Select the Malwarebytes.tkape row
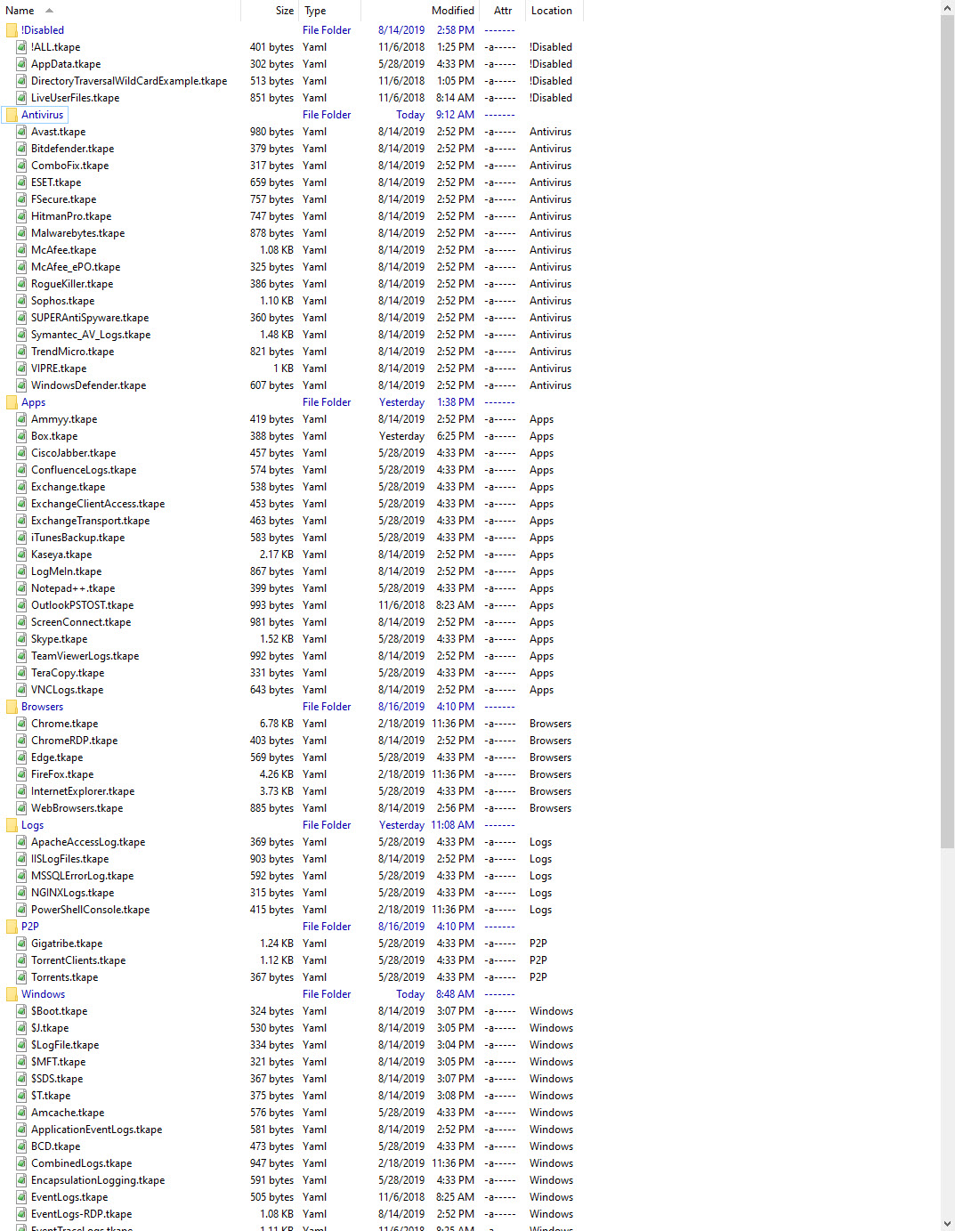The width and height of the screenshot is (955, 1231). pyautogui.click(x=78, y=233)
